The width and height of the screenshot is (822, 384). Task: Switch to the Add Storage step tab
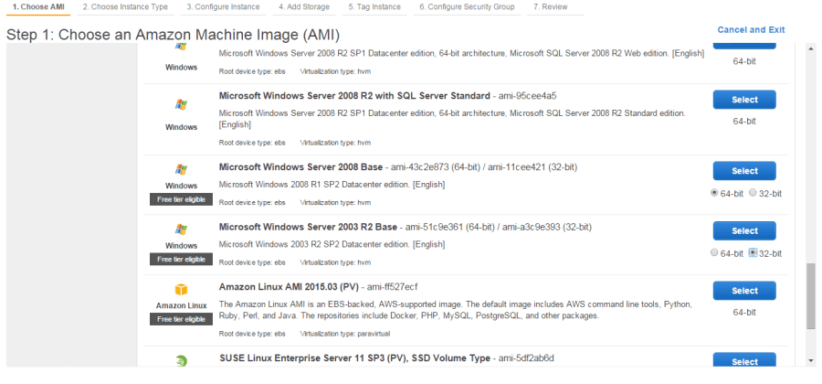[x=304, y=6]
